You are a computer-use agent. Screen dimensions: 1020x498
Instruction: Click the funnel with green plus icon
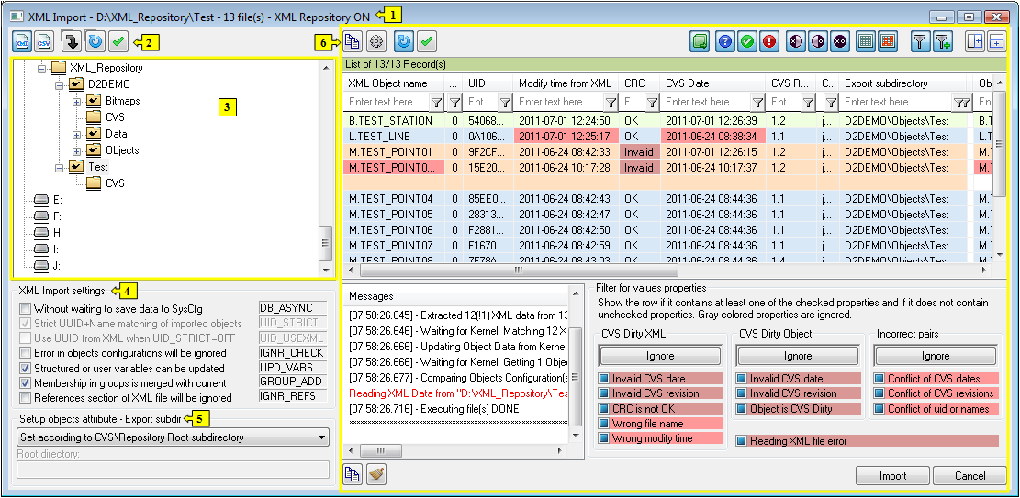pos(943,41)
